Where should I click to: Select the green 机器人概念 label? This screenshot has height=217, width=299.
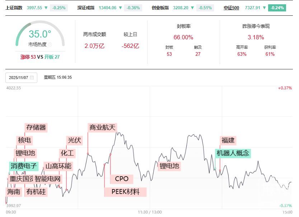(x=233, y=153)
